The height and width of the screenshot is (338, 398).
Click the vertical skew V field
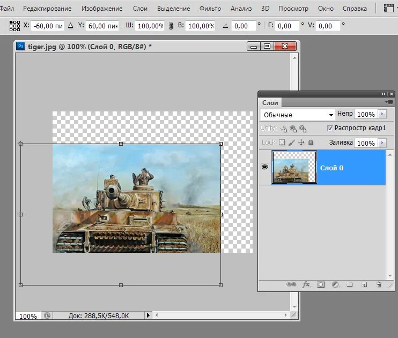tap(328, 26)
